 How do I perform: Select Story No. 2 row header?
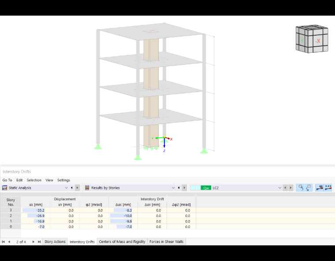[x=11, y=216]
